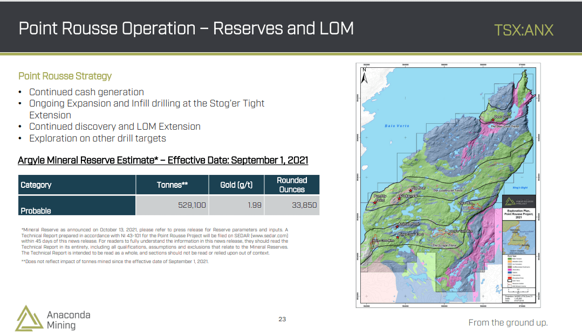Click the From the ground up tagline

(508, 323)
